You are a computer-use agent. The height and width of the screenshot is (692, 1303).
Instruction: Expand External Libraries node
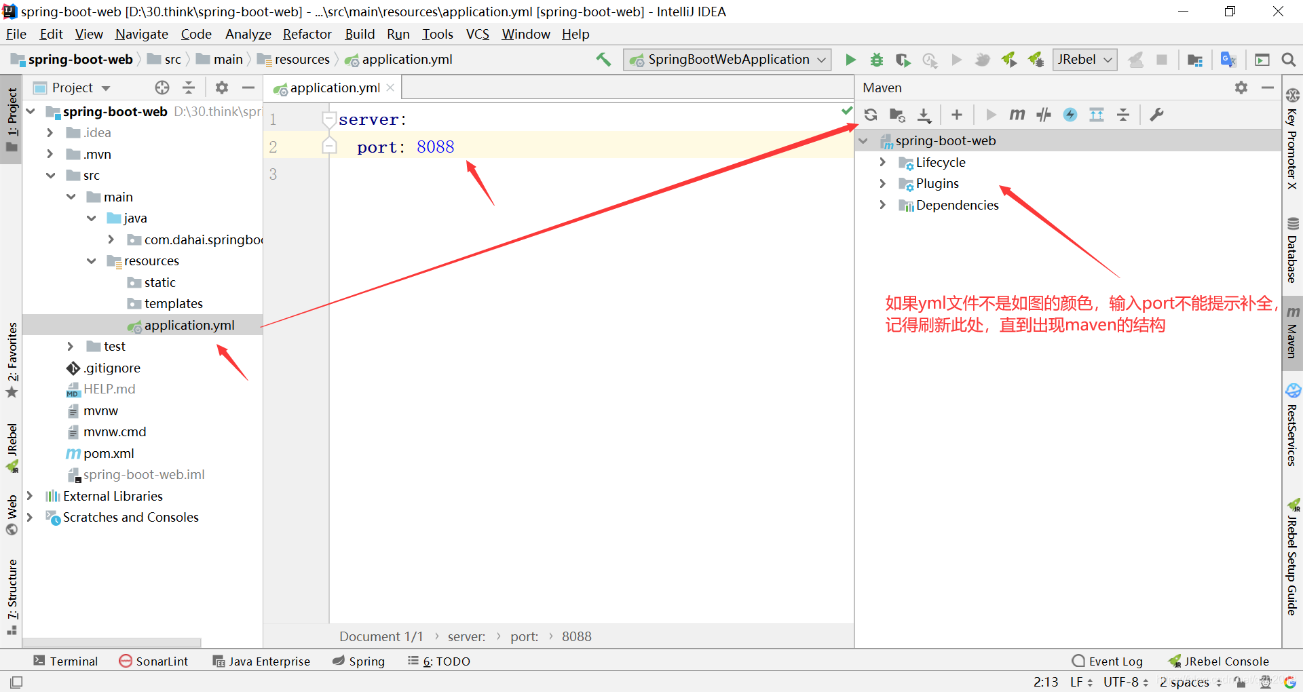pos(29,497)
